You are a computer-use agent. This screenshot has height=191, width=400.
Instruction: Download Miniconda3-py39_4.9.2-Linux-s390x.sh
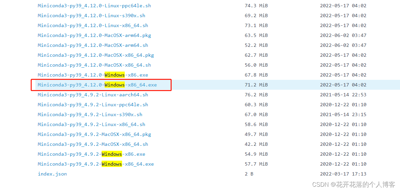tap(90, 114)
